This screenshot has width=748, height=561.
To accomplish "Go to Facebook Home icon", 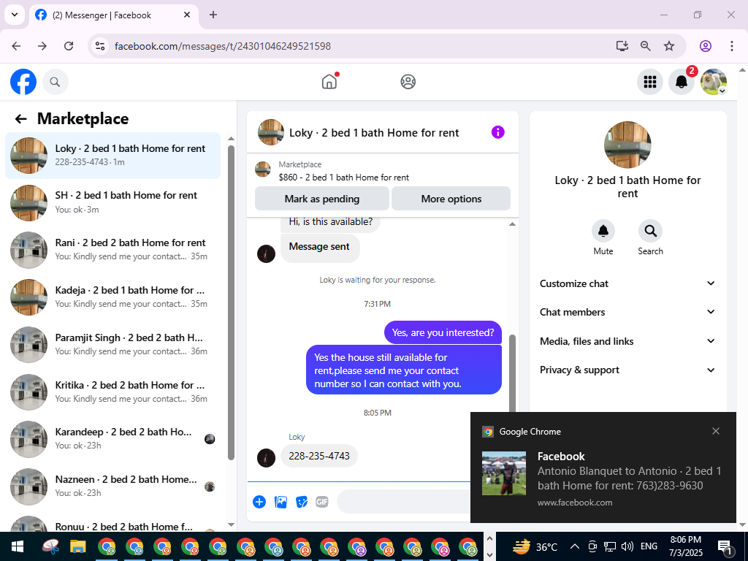I will 329,82.
